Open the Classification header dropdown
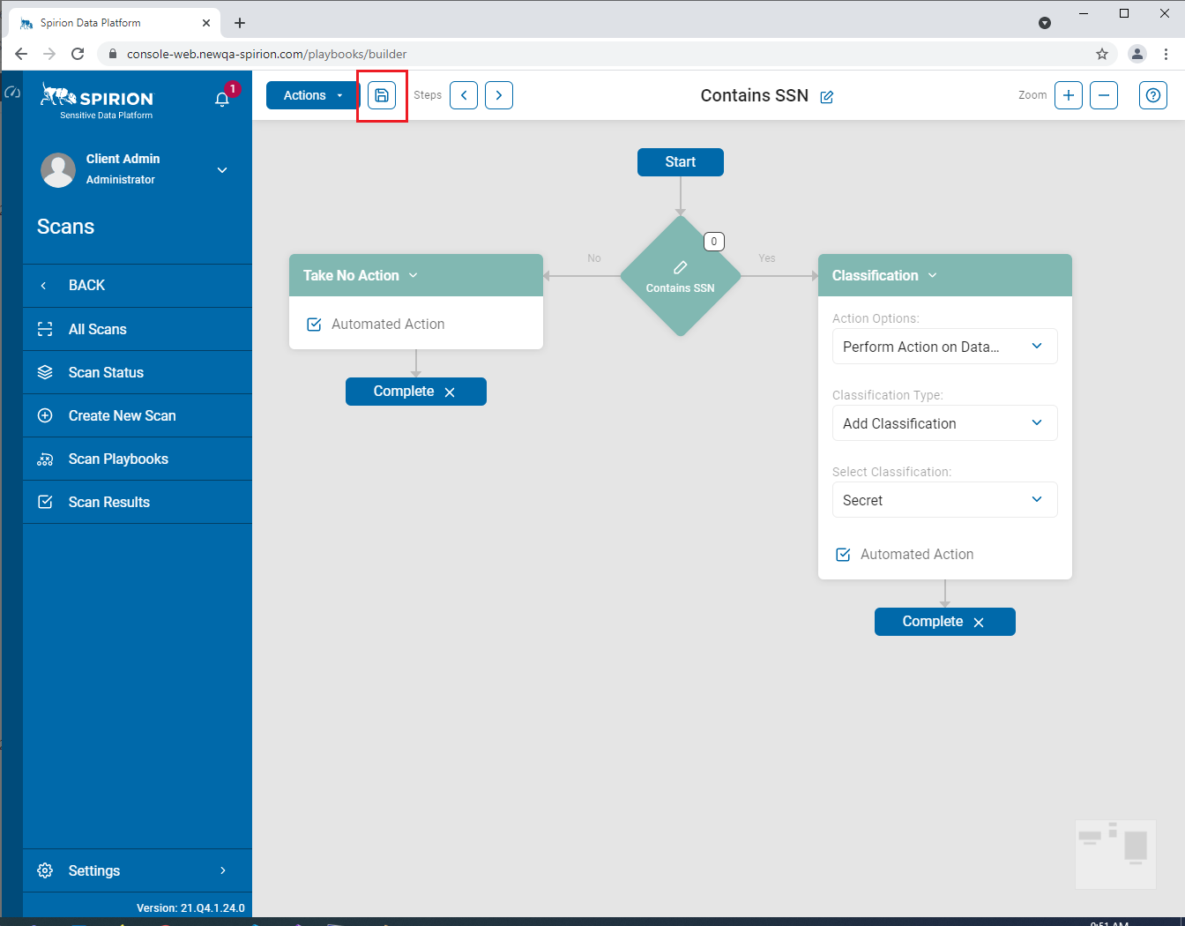Viewport: 1185px width, 926px height. point(932,275)
